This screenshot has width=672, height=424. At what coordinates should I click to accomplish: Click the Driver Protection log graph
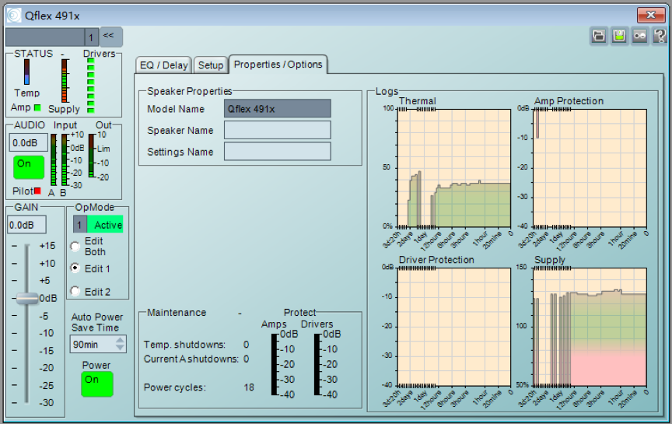pyautogui.click(x=454, y=327)
